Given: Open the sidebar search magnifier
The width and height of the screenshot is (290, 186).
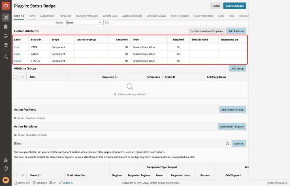Looking at the screenshot, I should pos(6,57).
